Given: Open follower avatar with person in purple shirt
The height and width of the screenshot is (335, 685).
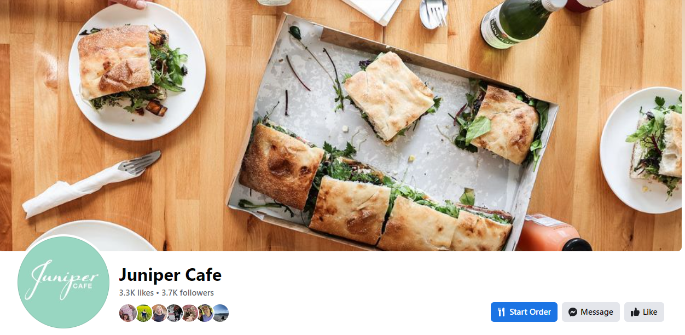Looking at the screenshot, I should (205, 313).
